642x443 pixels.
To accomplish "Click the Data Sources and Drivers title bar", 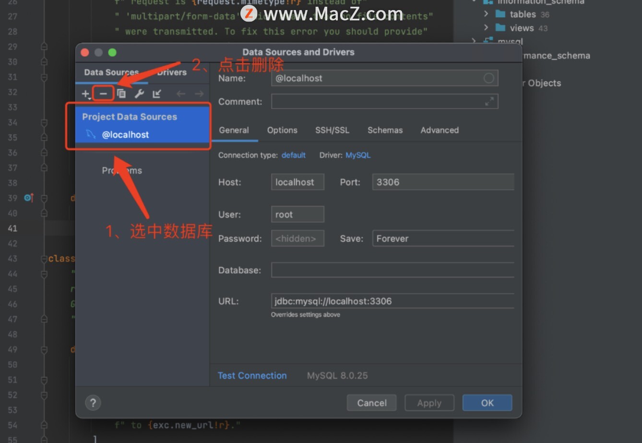I will (298, 52).
